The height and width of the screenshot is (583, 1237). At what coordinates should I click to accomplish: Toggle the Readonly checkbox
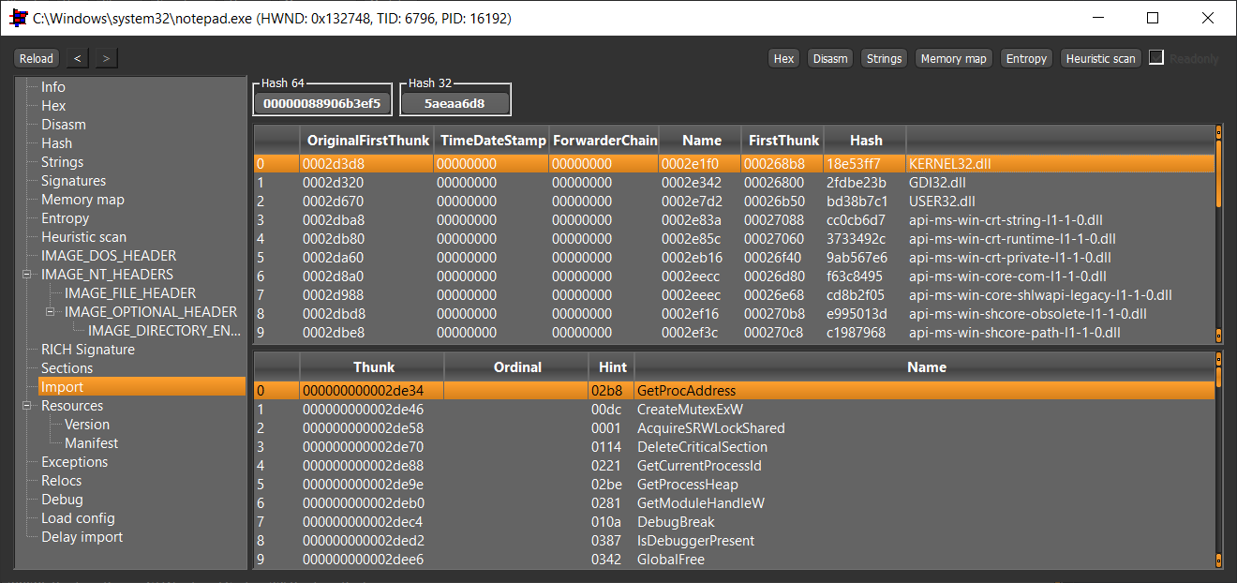click(x=1156, y=57)
